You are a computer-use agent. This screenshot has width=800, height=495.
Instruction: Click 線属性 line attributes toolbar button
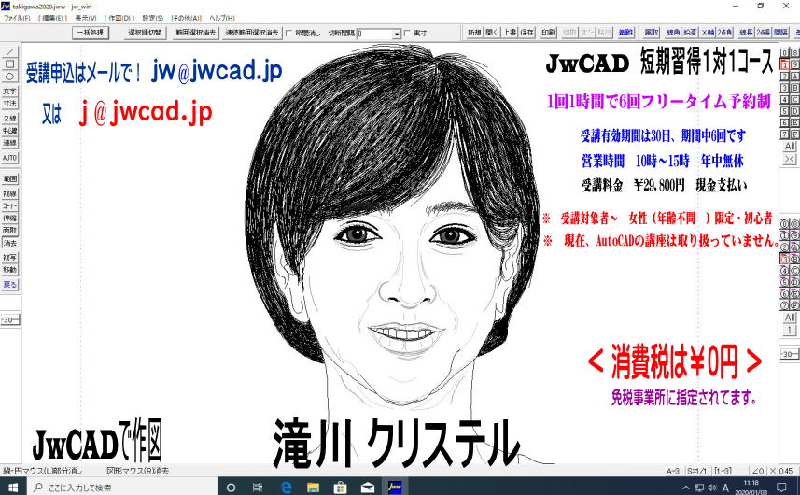626,32
